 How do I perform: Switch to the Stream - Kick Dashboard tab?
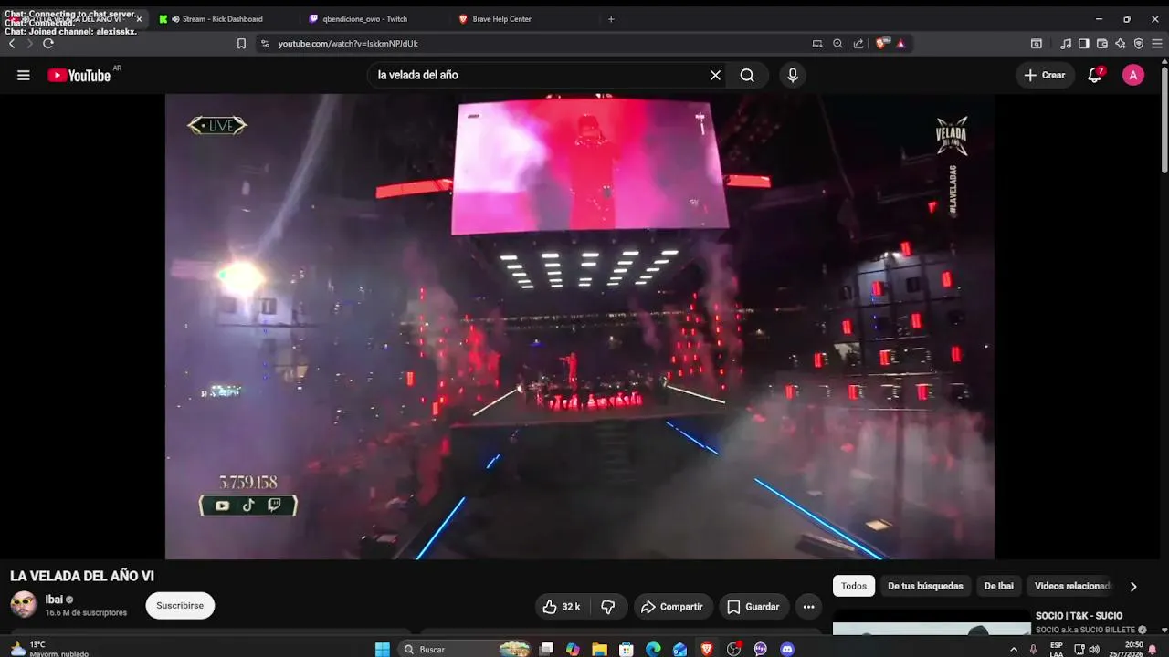point(222,19)
